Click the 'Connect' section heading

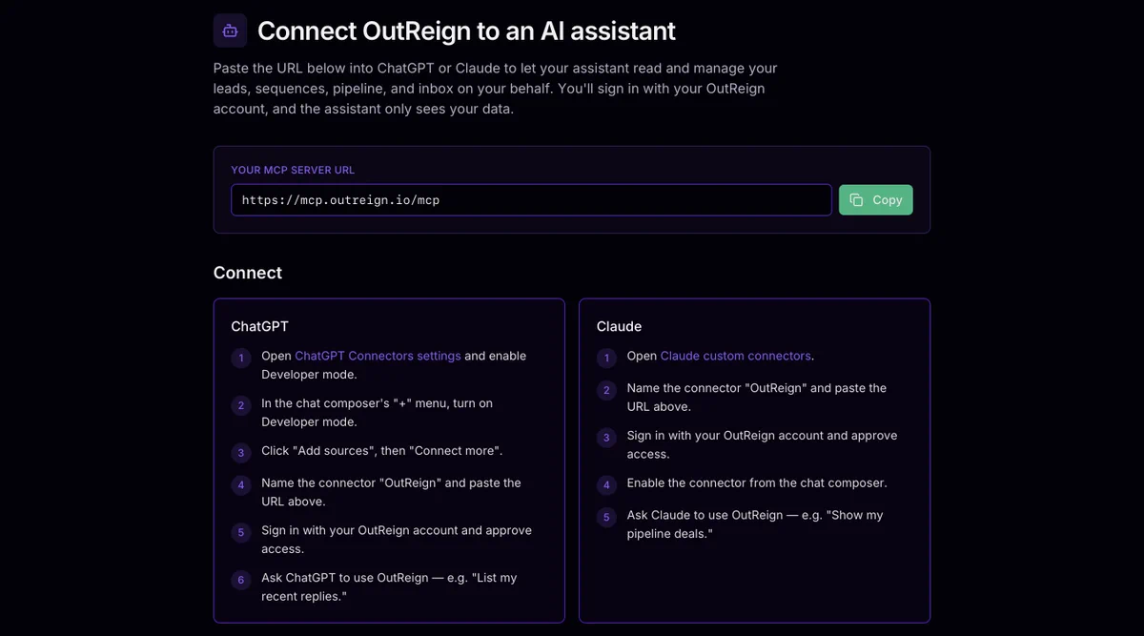[x=248, y=273]
